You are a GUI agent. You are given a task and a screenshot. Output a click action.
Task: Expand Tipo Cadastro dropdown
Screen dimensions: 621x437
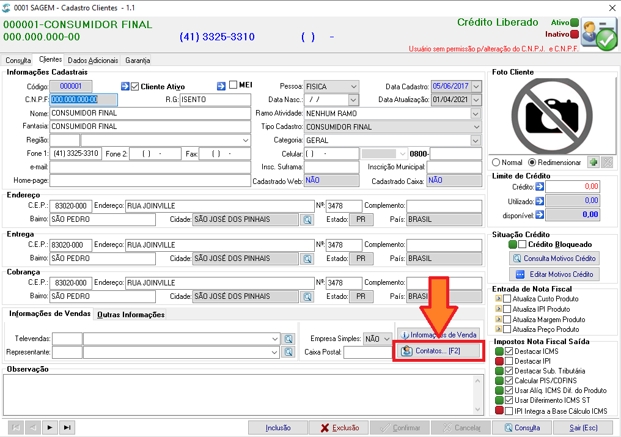coord(476,127)
